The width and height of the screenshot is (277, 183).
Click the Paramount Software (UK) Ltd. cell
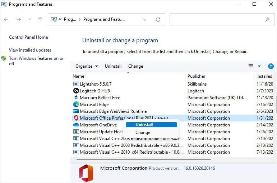(216, 97)
